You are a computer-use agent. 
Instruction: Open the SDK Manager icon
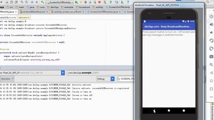pyautogui.click(x=122, y=2)
